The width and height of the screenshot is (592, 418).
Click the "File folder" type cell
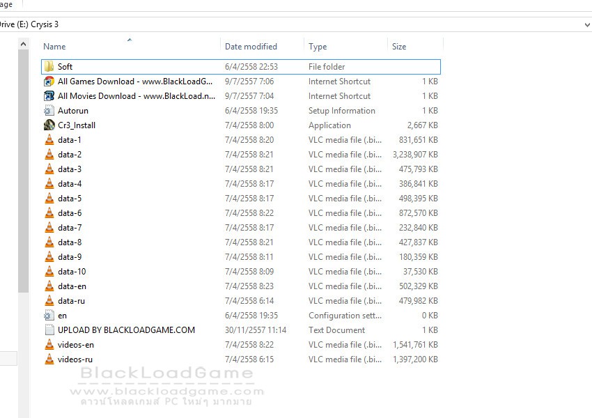pyautogui.click(x=327, y=67)
